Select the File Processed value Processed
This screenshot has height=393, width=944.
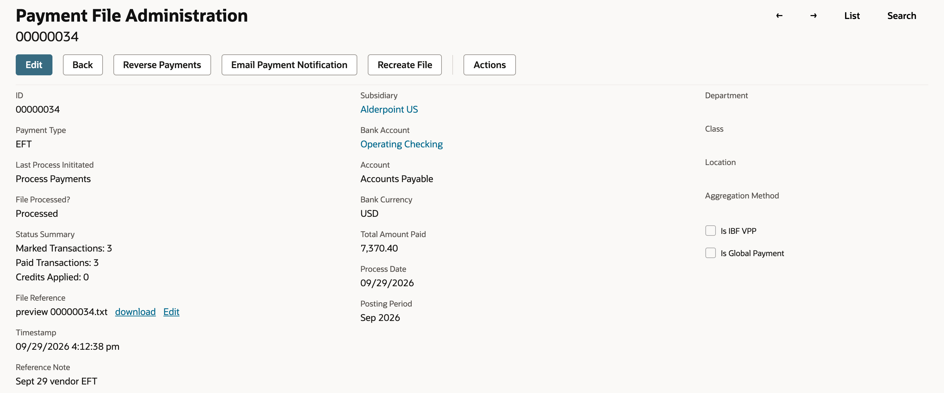pos(37,214)
